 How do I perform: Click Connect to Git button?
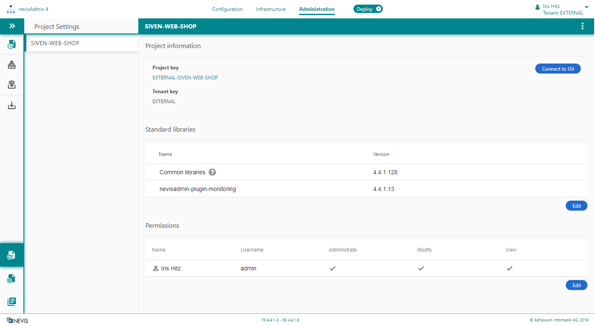pyautogui.click(x=558, y=69)
